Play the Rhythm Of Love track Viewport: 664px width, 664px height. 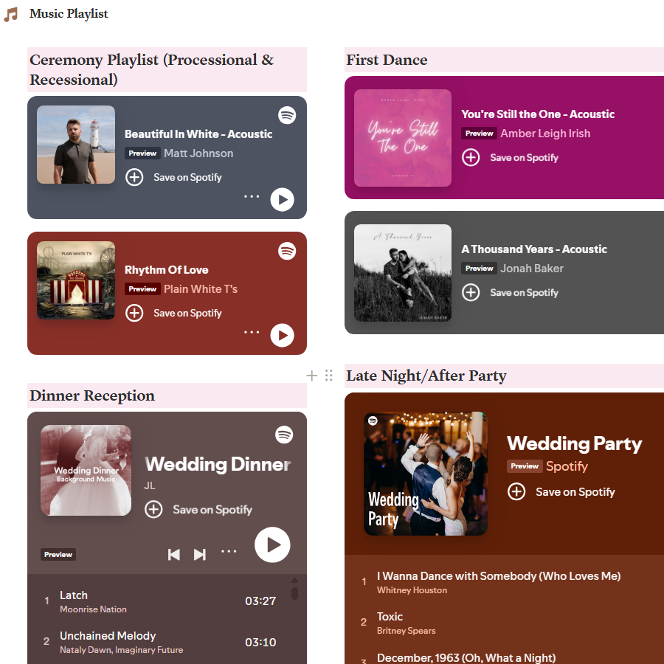point(282,335)
